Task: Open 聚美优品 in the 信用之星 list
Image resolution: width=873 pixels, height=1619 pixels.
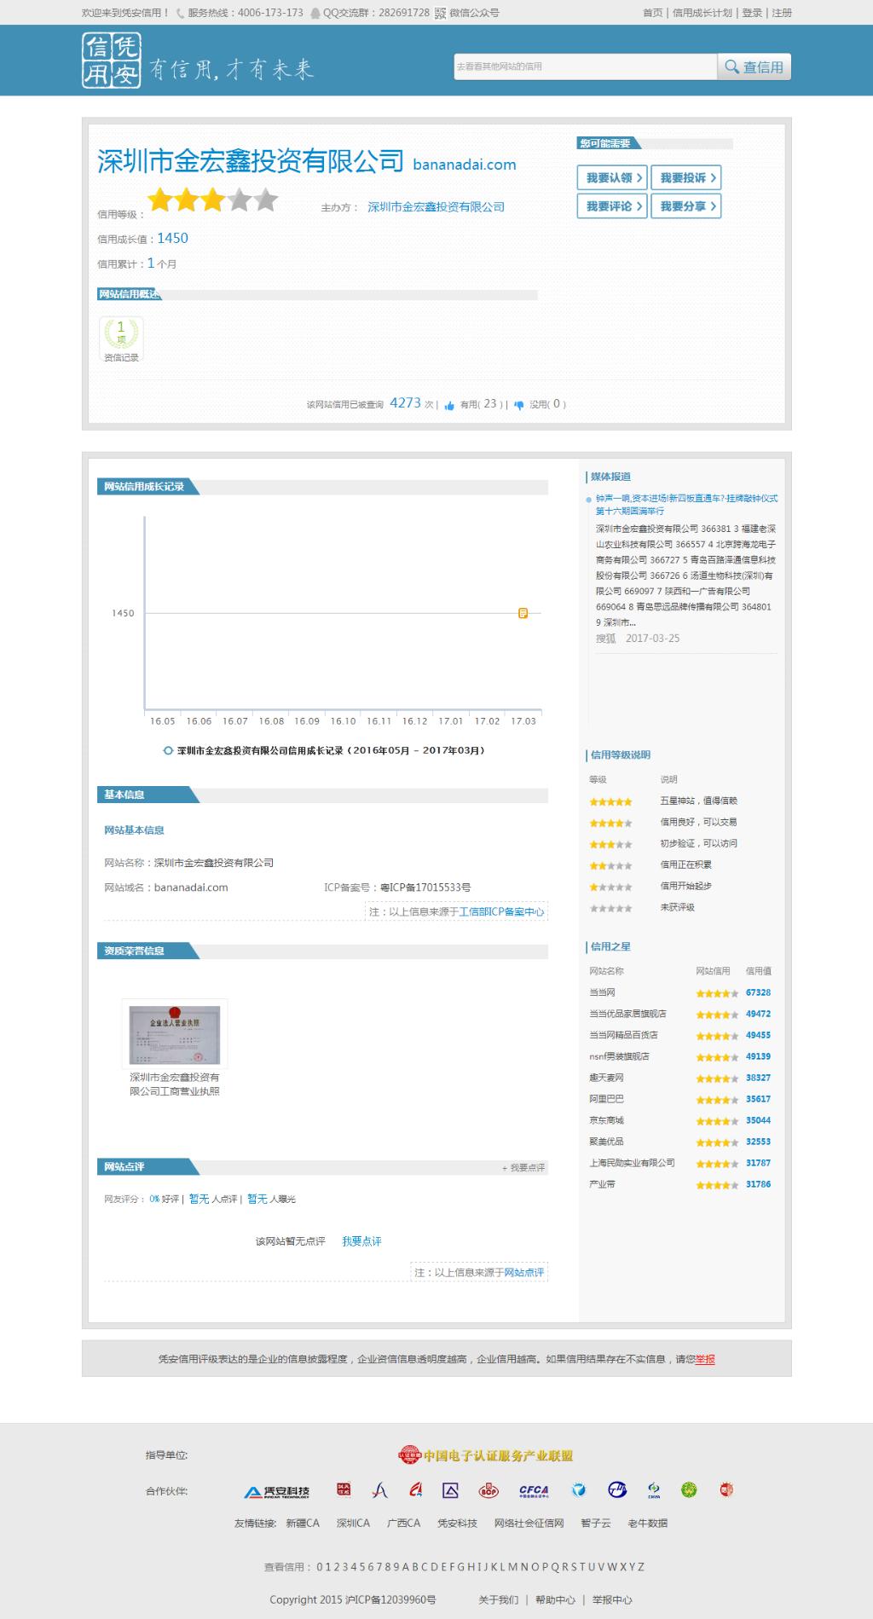Action: click(606, 1142)
